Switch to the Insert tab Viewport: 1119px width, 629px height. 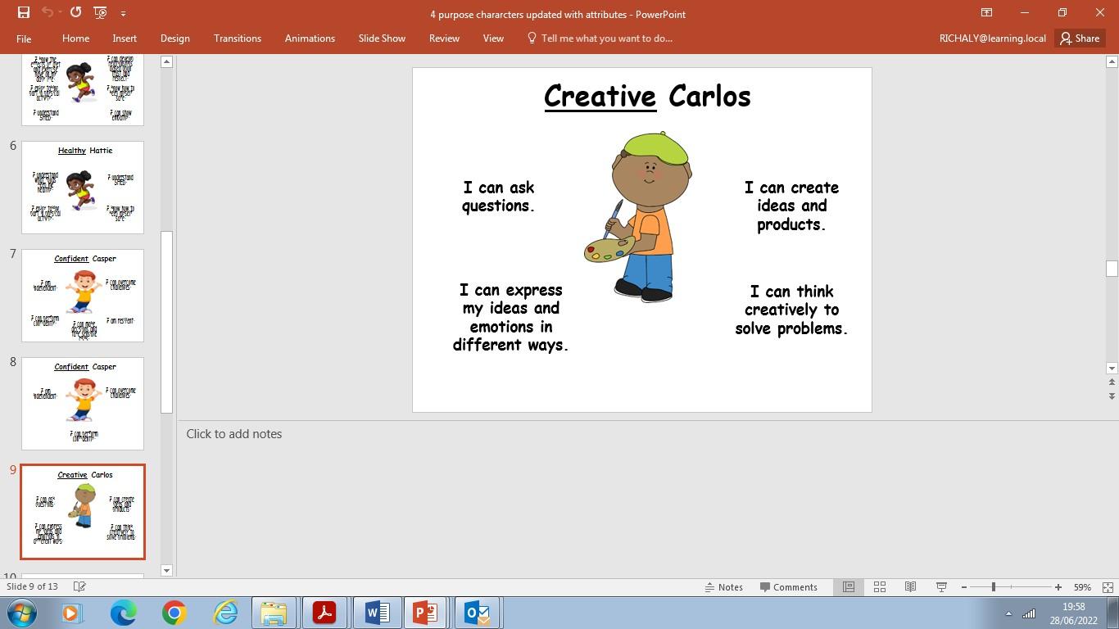click(125, 38)
